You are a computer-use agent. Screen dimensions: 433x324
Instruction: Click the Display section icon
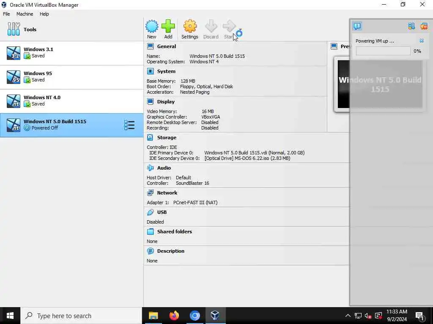[x=150, y=102]
